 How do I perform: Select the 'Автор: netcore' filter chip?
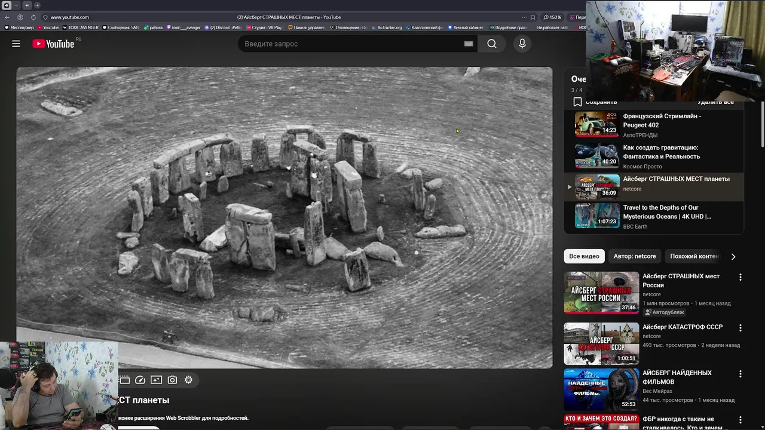pos(635,256)
